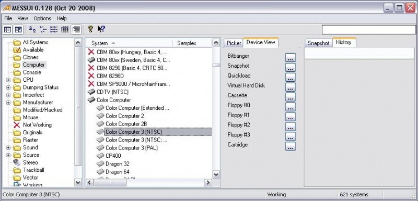
Task: Browse for a Quickload file
Action: (x=291, y=77)
